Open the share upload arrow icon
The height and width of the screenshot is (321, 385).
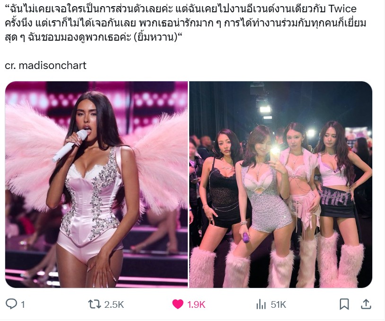(366, 304)
